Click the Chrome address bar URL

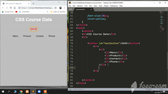pyautogui.click(x=40, y=8)
